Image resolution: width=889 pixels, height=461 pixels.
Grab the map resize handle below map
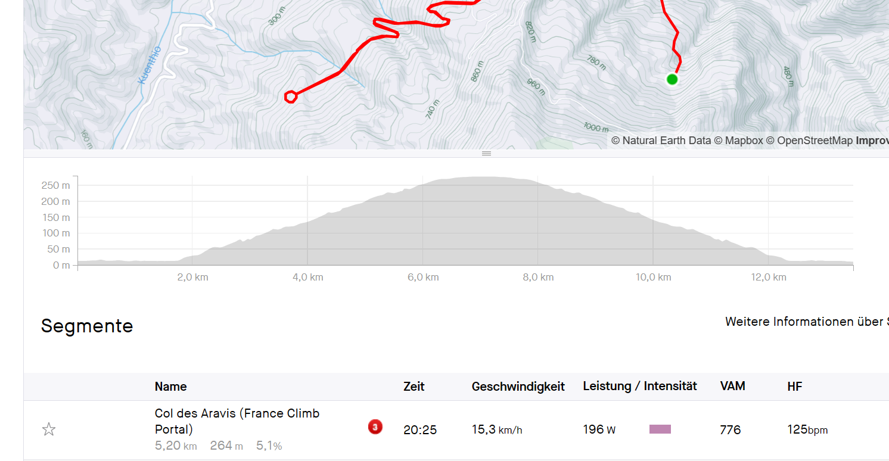pyautogui.click(x=486, y=154)
